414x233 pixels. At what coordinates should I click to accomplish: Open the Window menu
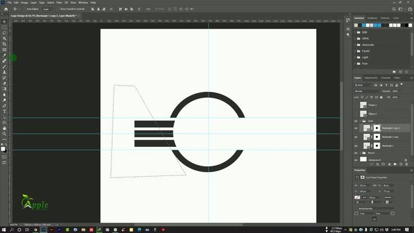pos(83,3)
